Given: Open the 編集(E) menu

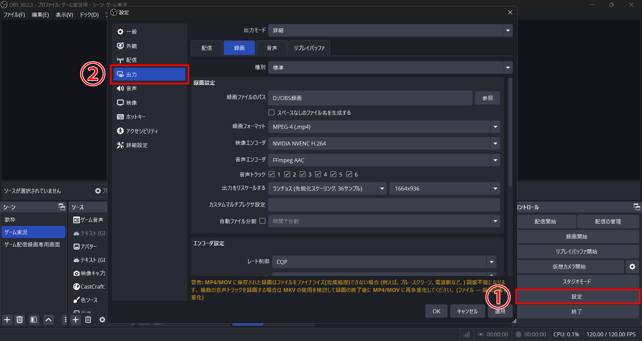Looking at the screenshot, I should [40, 15].
